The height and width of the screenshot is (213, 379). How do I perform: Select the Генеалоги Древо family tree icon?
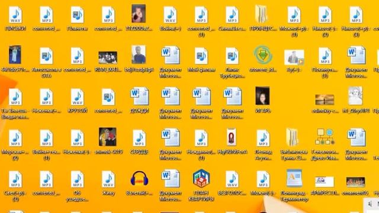325,137
